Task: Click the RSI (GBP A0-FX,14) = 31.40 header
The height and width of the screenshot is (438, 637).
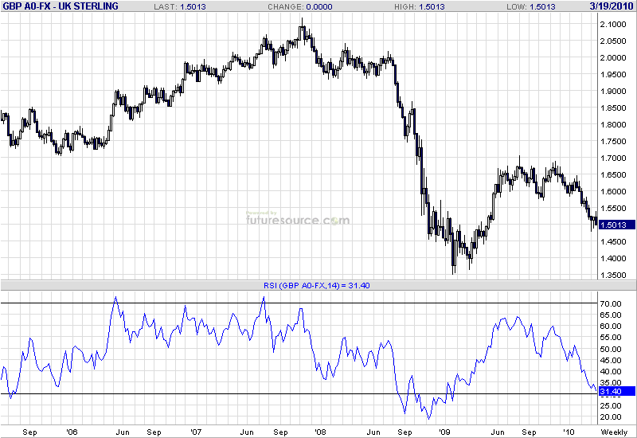Action: [x=317, y=286]
